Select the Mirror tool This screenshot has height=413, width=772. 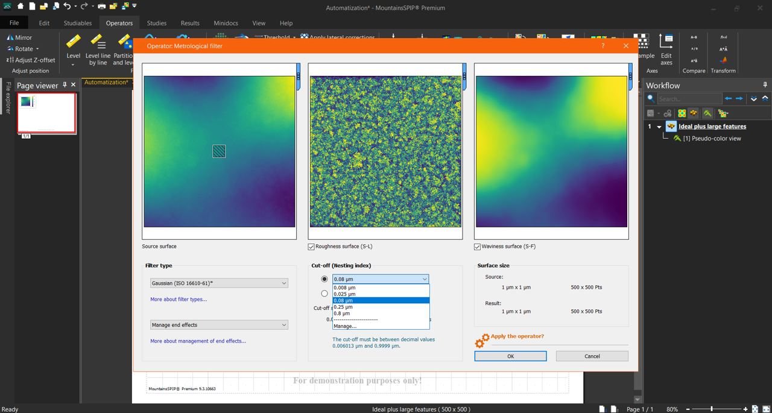point(19,37)
